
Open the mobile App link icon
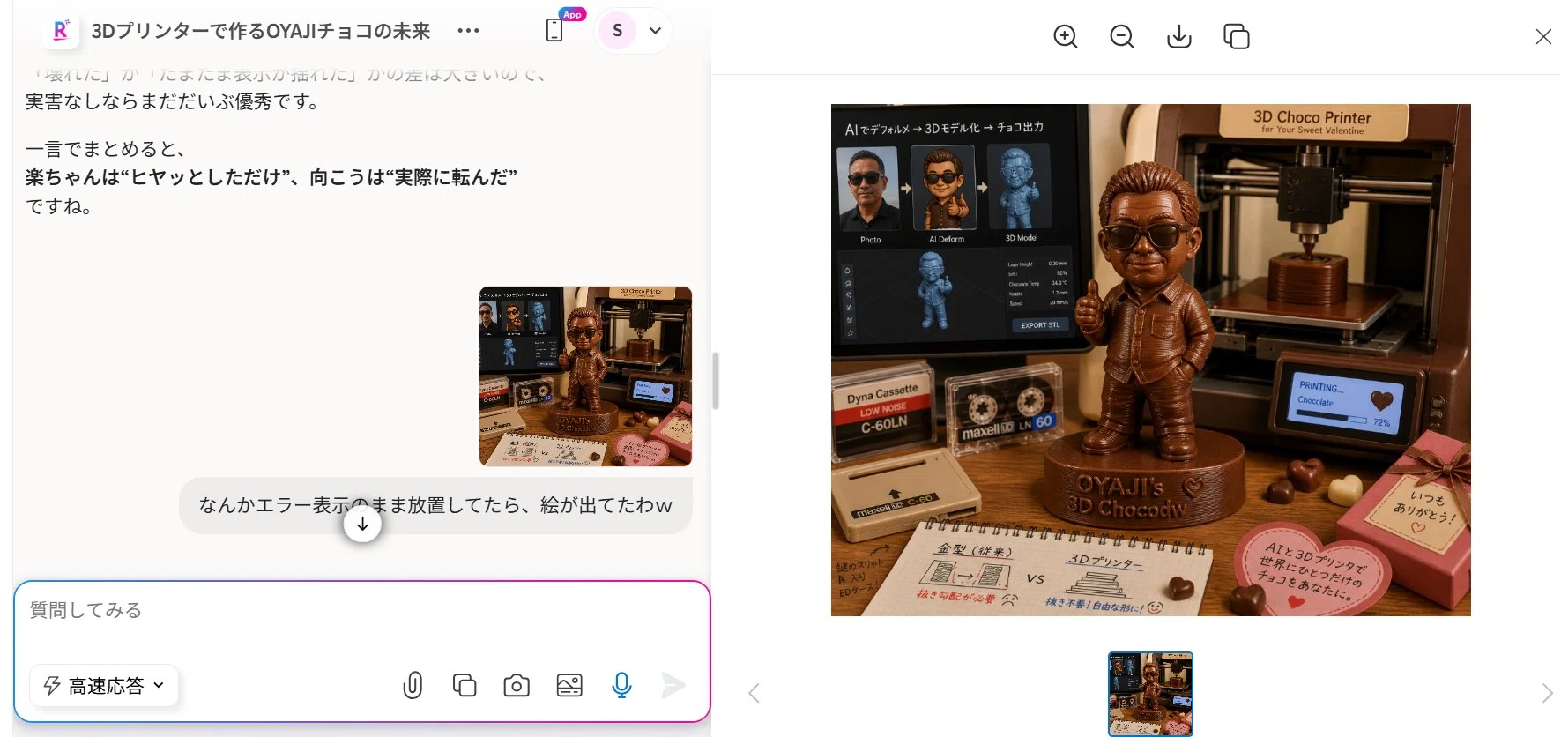tap(554, 30)
